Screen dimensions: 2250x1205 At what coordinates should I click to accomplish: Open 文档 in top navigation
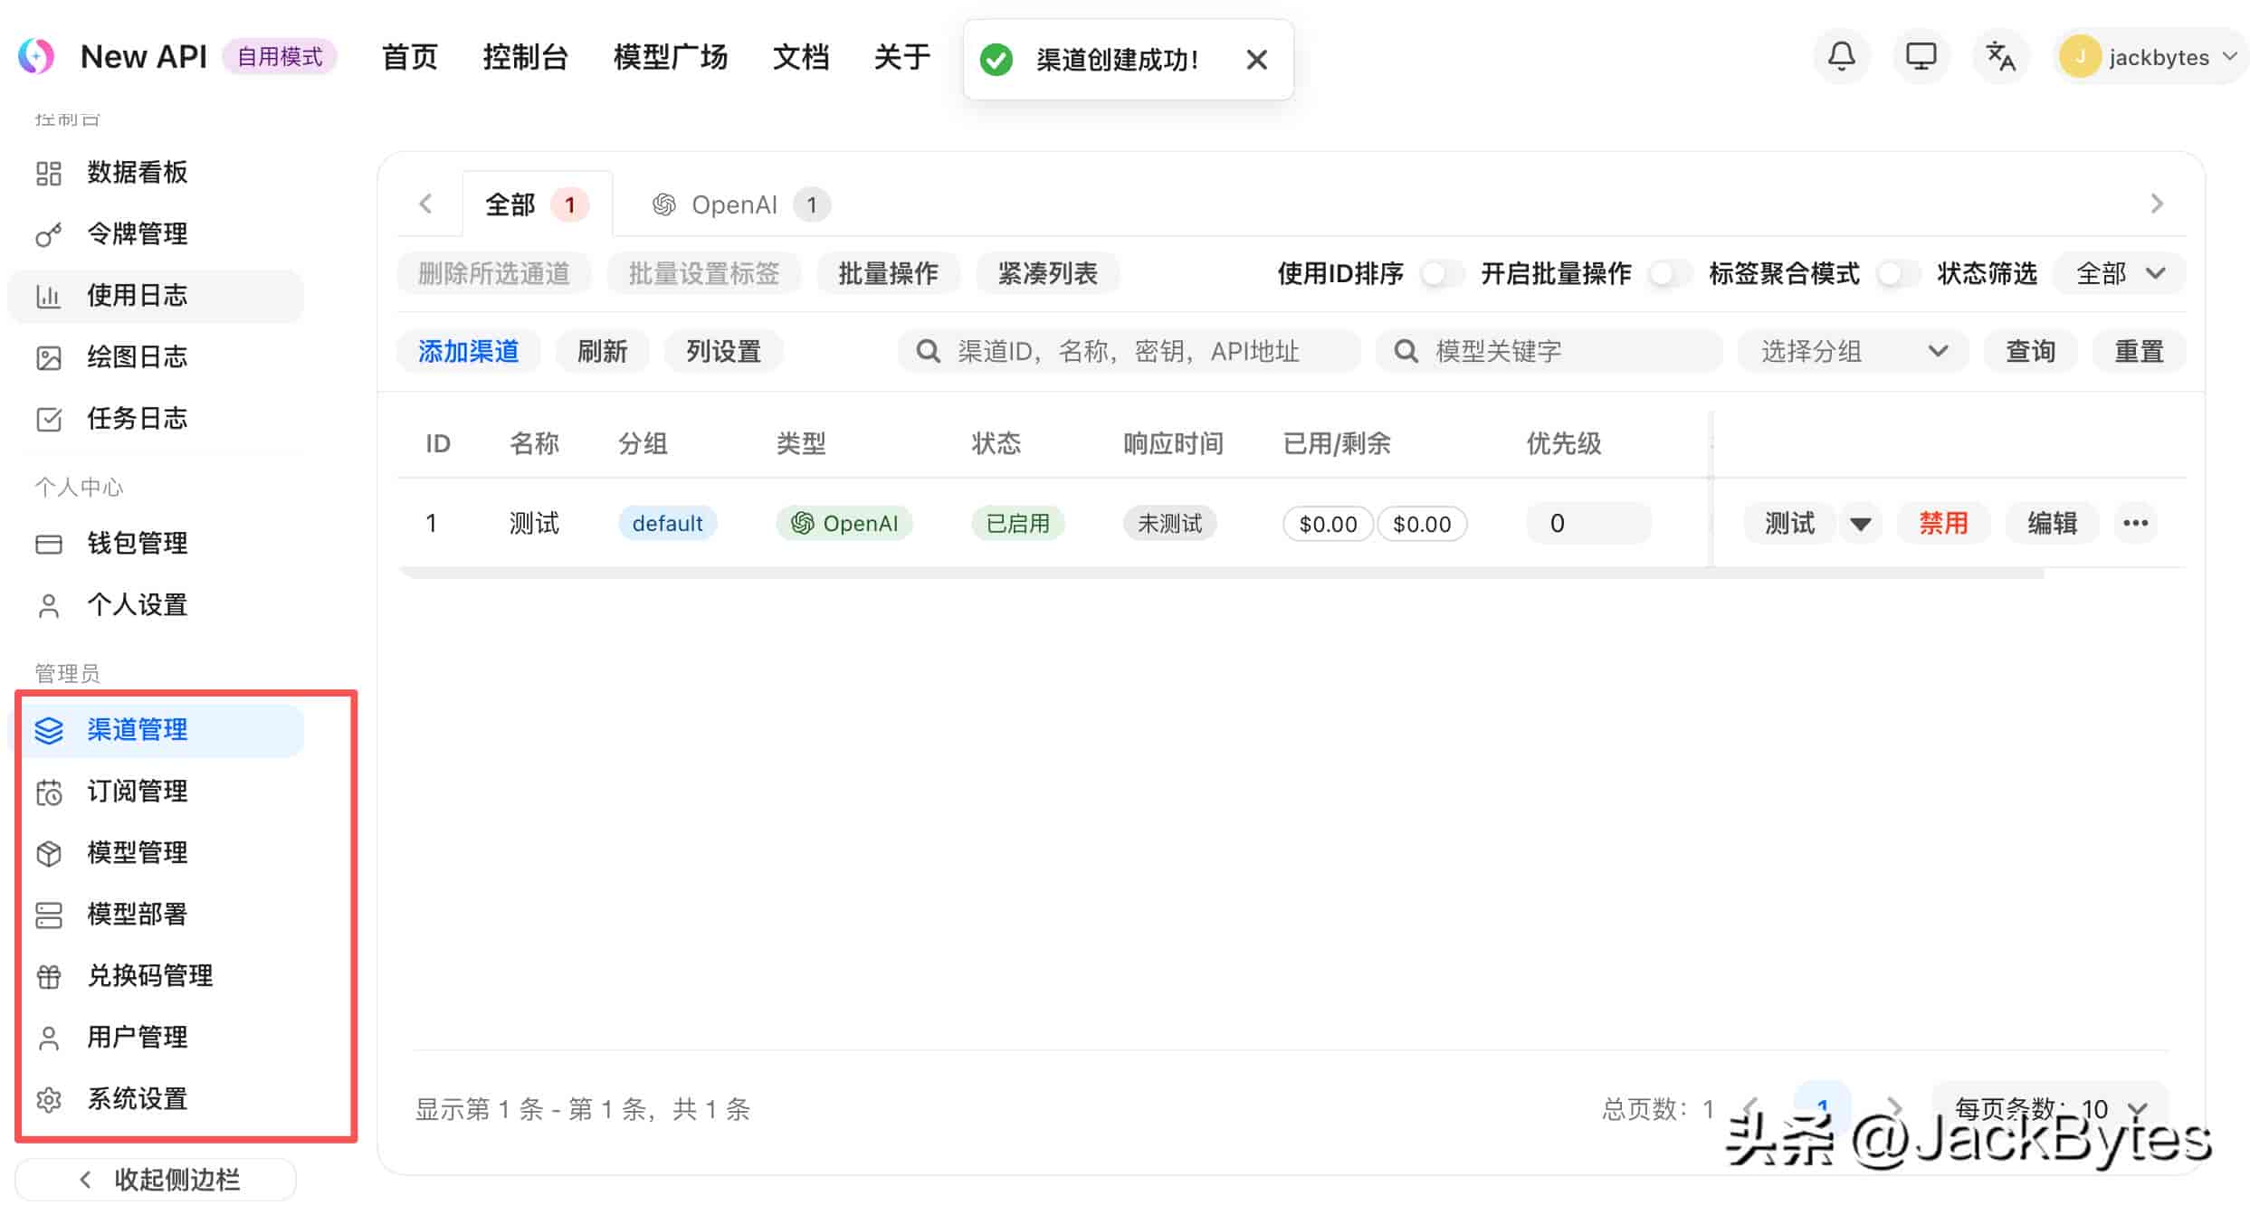(x=800, y=57)
